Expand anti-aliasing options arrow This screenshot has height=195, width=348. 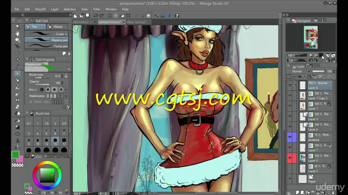click(66, 90)
